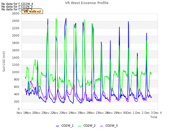Click the Soil CO2 (mV) axis label
This screenshot has width=174, height=131.
[4, 61]
